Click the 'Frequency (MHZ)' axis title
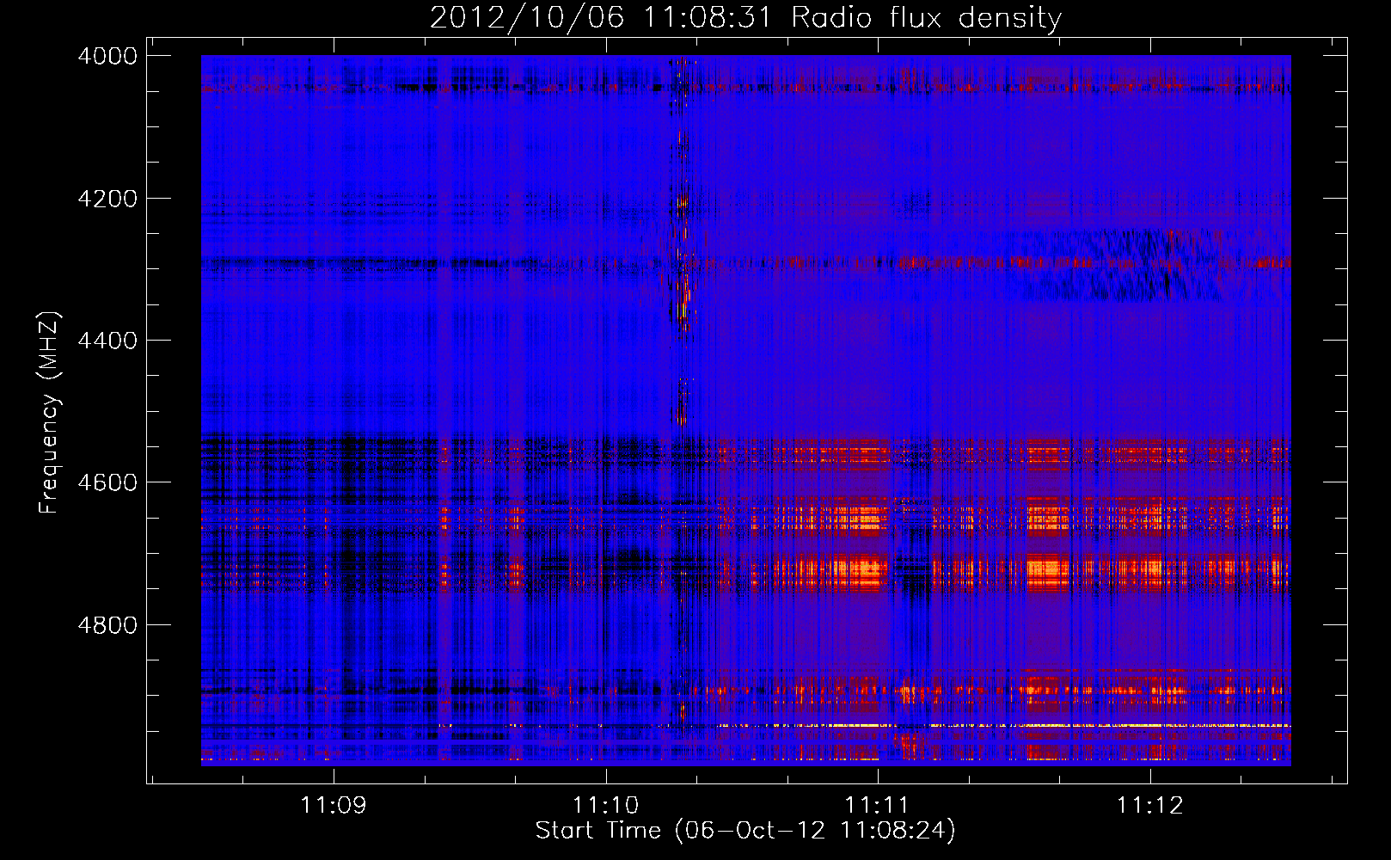This screenshot has height=860, width=1391. [49, 413]
